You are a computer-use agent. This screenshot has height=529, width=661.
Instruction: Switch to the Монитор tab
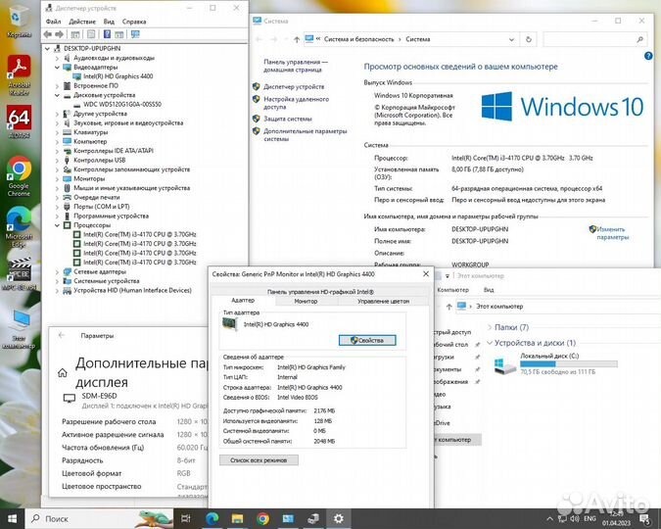tap(307, 301)
